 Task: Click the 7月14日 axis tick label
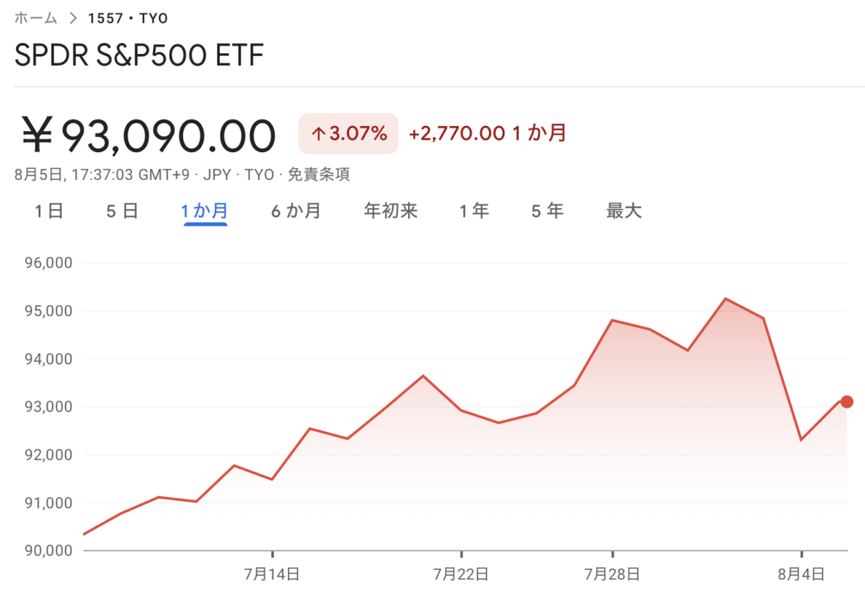[272, 575]
